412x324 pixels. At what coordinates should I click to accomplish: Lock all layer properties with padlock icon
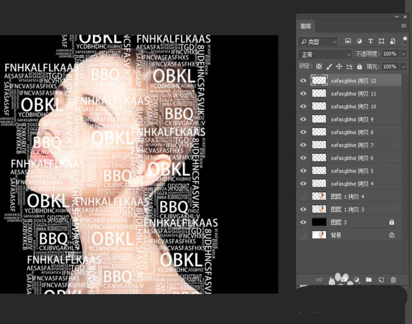[x=359, y=67]
